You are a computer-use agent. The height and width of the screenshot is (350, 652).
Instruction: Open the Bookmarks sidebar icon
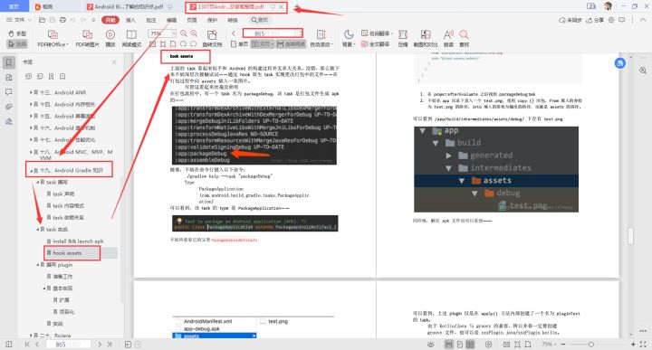tap(9, 62)
